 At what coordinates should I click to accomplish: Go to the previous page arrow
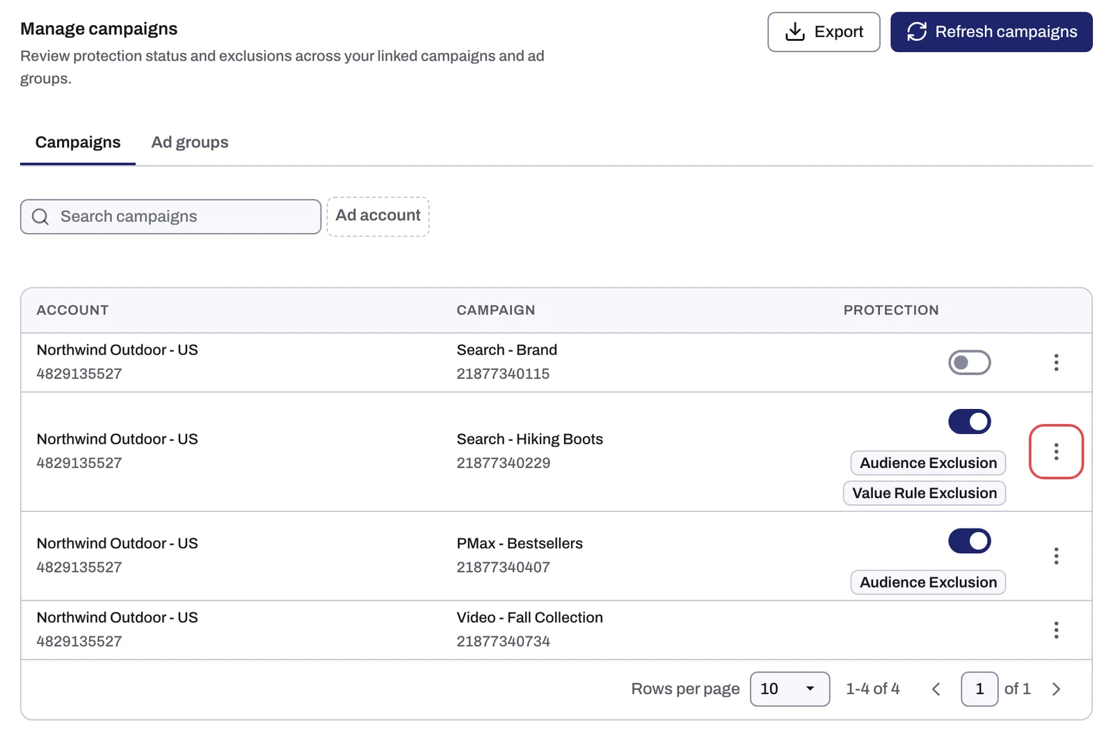(936, 689)
